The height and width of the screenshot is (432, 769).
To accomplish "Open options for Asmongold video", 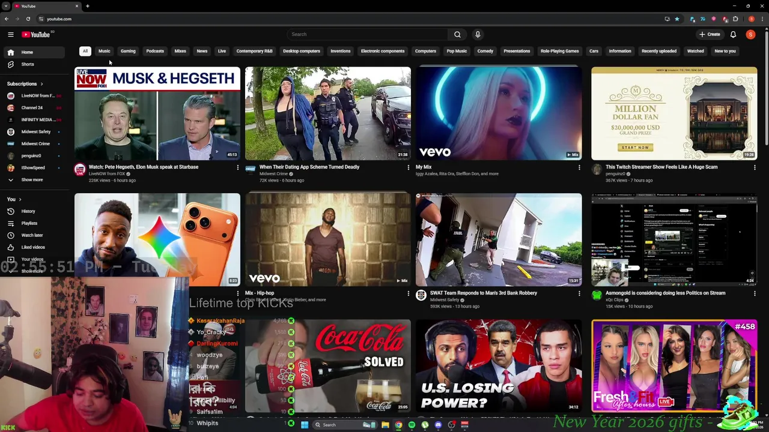I will coord(755,293).
